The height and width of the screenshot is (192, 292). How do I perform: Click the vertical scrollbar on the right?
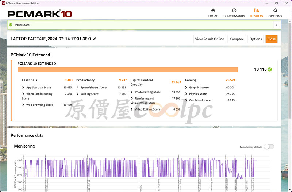point(290,71)
